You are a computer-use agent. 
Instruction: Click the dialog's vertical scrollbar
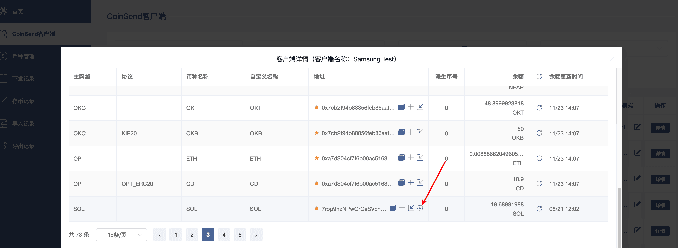[619, 216]
